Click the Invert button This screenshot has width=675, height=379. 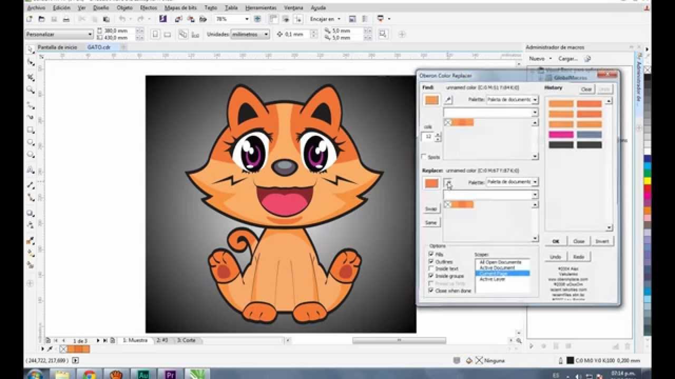pyautogui.click(x=602, y=241)
